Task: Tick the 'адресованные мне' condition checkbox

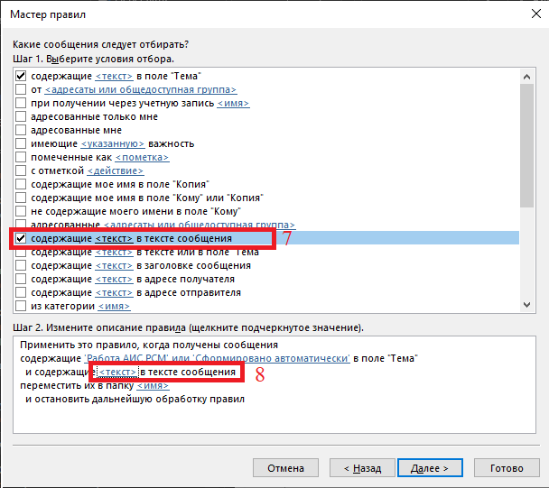Action: coord(21,131)
